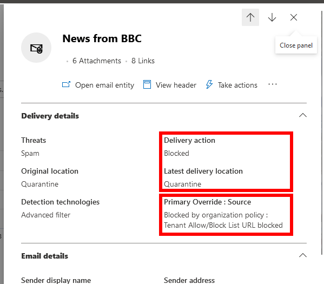The image size is (324, 284).
Task: Select the Delivery details heading
Action: (50, 116)
